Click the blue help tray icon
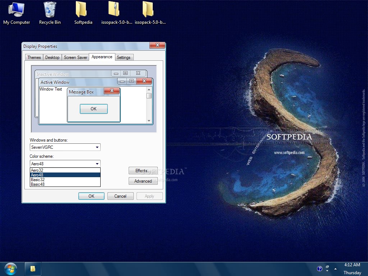This screenshot has width=368, height=276. click(x=319, y=269)
